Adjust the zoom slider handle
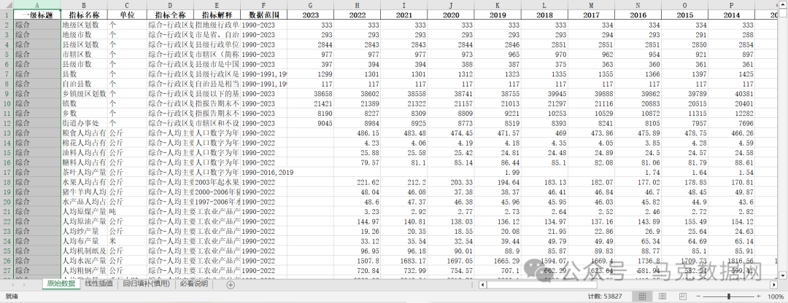 (x=729, y=296)
